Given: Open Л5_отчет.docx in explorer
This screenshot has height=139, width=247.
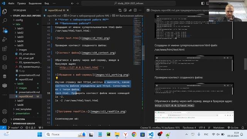Looking at the screenshot, I should [x=27, y=54].
